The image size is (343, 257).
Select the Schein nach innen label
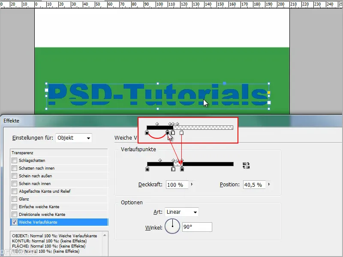click(x=35, y=184)
